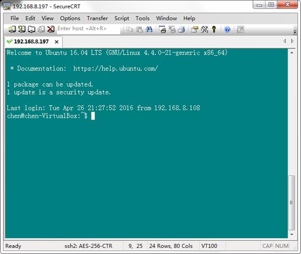Open the Help menu

tap(189, 18)
